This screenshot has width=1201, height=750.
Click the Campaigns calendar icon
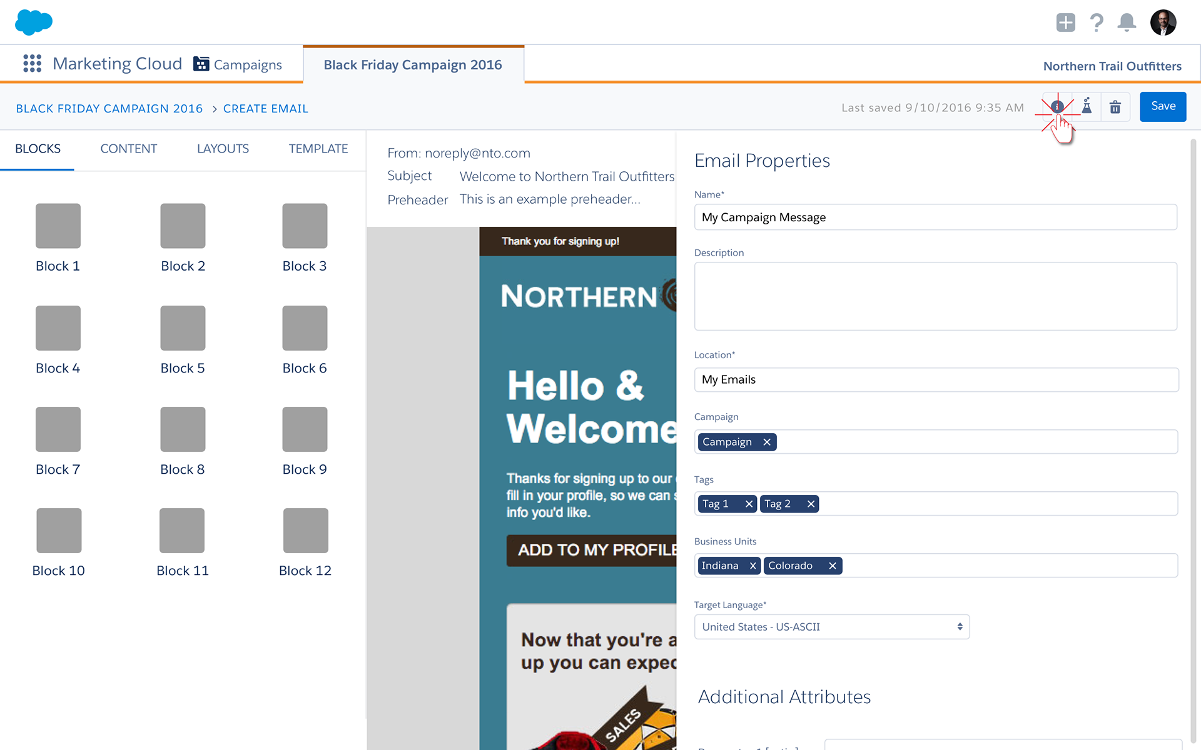(x=201, y=64)
